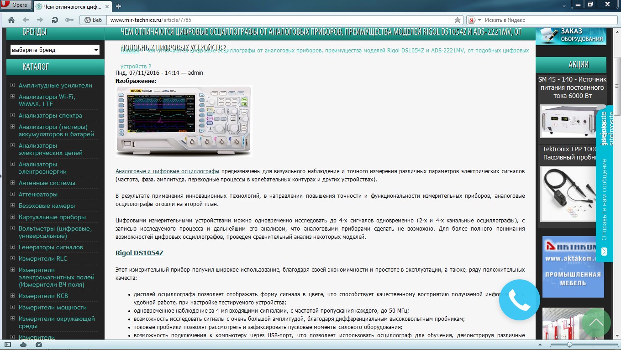Click the round blue phone callback button
The height and width of the screenshot is (350, 621).
tap(519, 300)
